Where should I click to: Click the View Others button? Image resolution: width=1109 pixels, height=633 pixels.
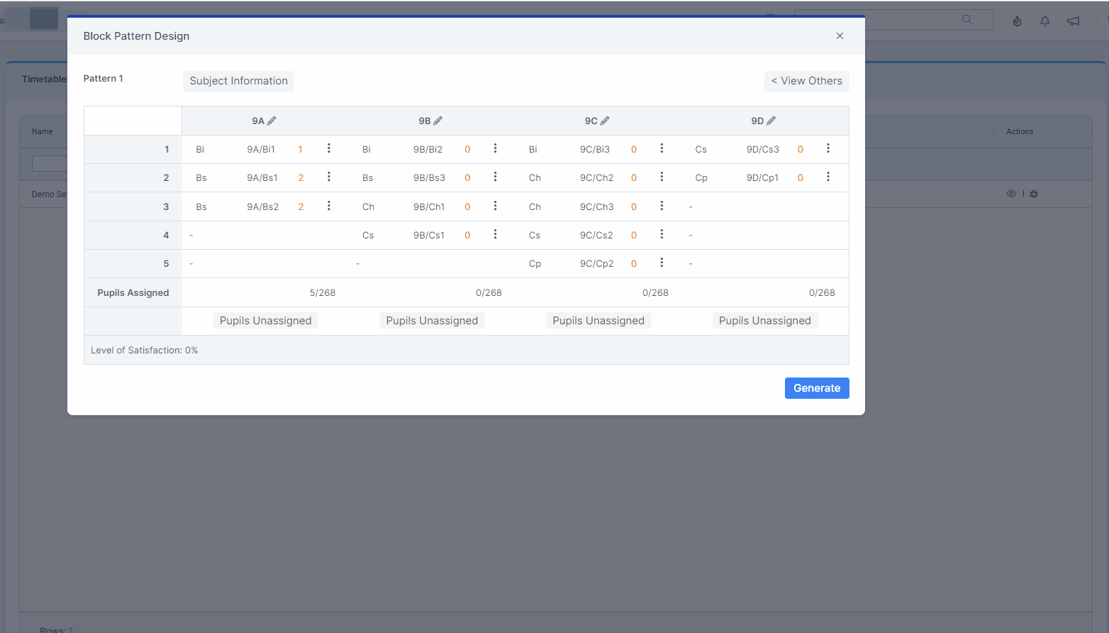[807, 81]
